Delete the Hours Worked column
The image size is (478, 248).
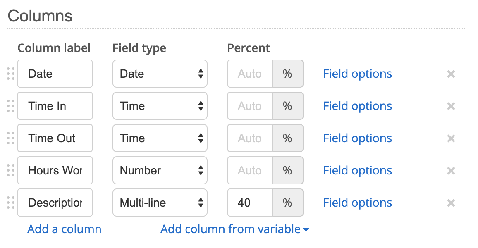click(451, 171)
